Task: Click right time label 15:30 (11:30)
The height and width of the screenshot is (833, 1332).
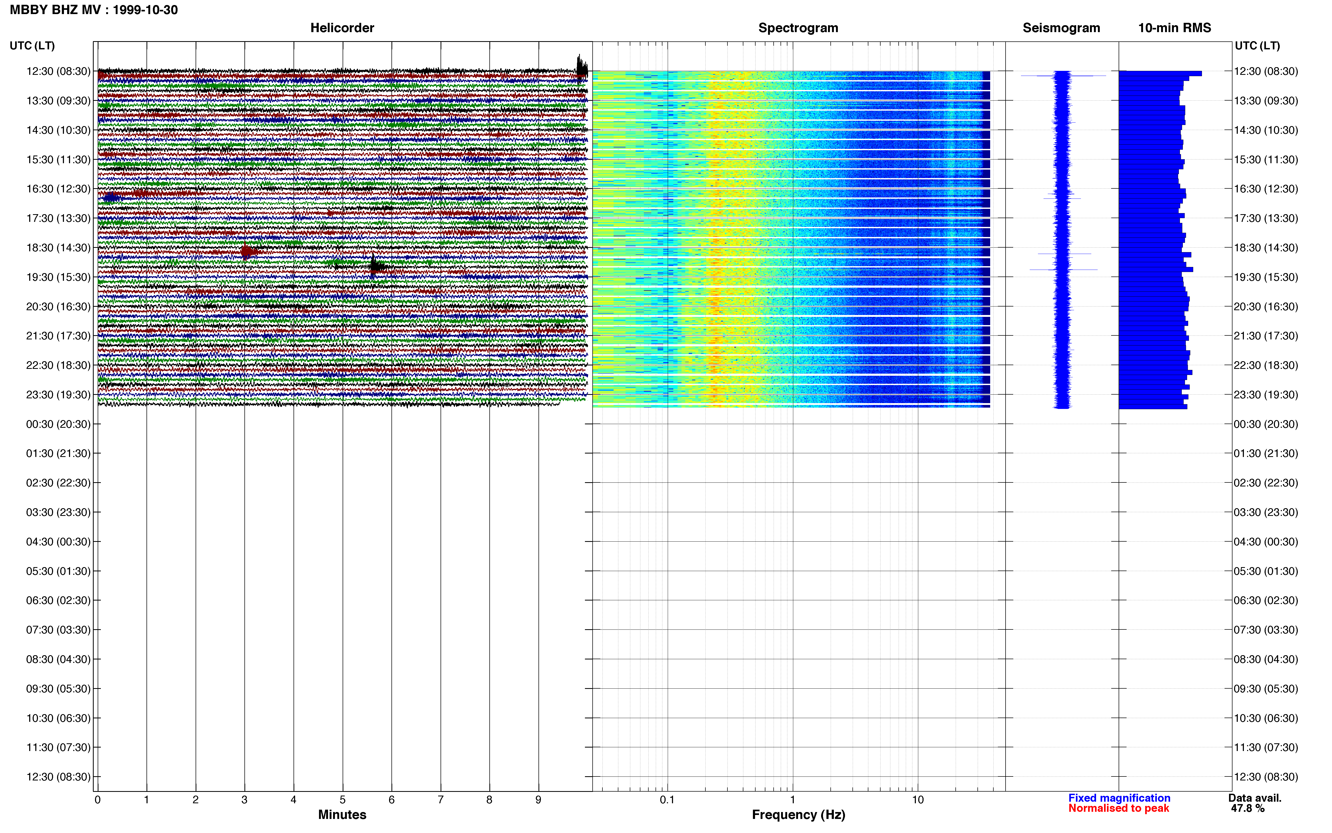Action: tap(1266, 160)
